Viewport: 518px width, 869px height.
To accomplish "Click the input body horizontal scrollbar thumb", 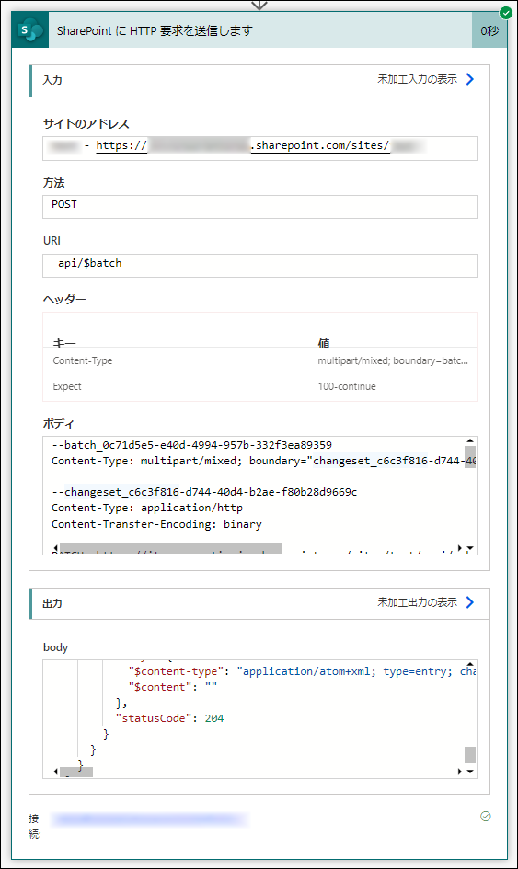I will (x=171, y=549).
